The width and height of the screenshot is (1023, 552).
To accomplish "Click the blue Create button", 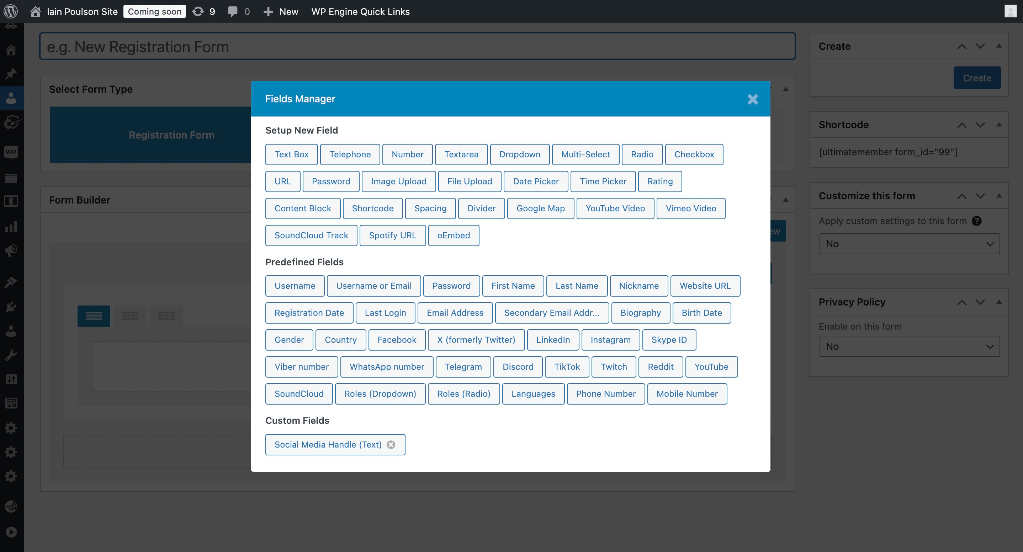I will 977,78.
